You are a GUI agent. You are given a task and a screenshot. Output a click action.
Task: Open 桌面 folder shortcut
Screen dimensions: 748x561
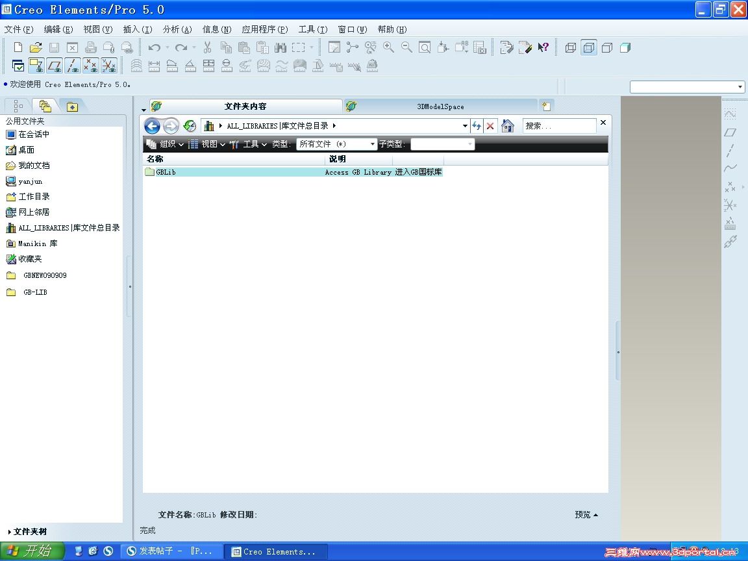(20, 150)
